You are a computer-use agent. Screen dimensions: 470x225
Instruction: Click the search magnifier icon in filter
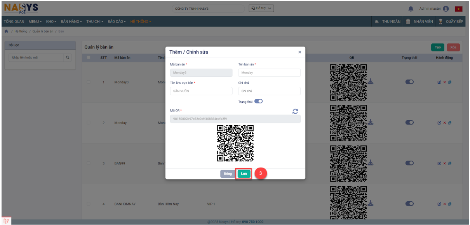pos(68,58)
